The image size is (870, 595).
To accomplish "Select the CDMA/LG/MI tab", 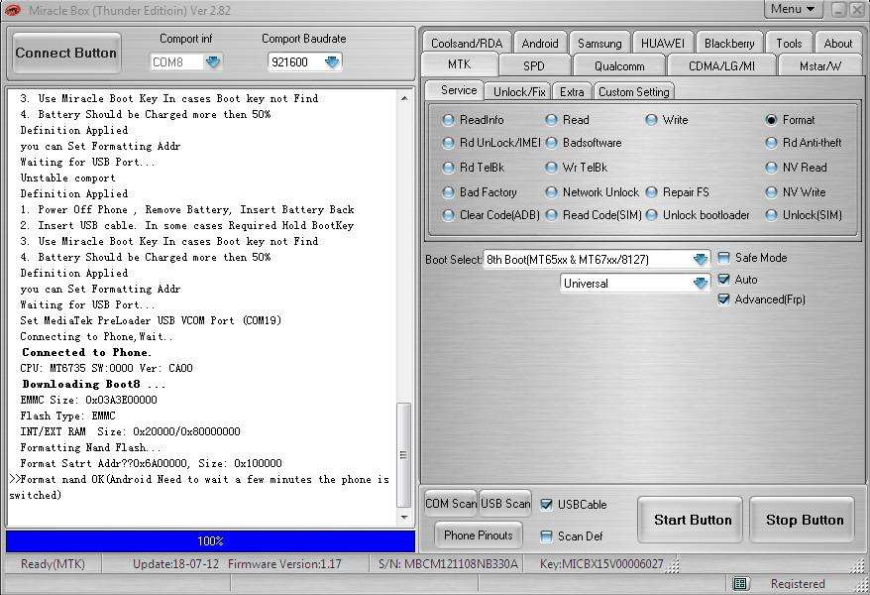I will pos(721,65).
